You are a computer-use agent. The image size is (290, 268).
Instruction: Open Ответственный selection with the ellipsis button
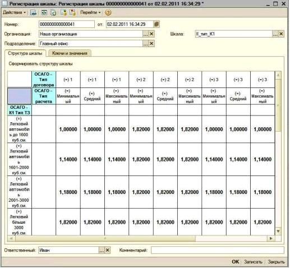[x=102, y=250]
